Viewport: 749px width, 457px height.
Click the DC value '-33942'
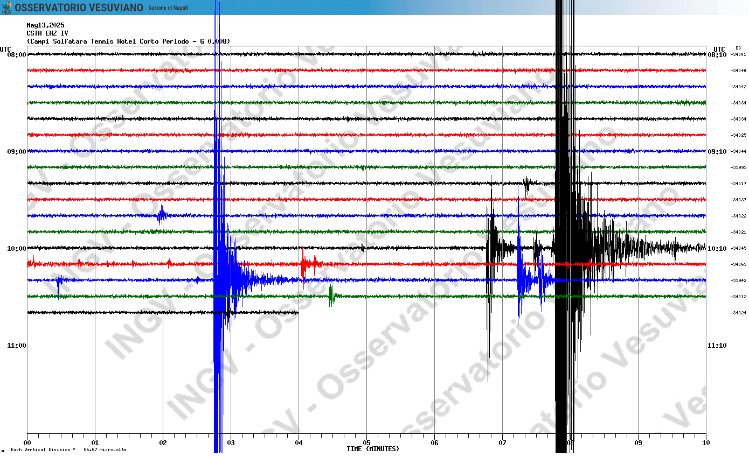(x=738, y=281)
